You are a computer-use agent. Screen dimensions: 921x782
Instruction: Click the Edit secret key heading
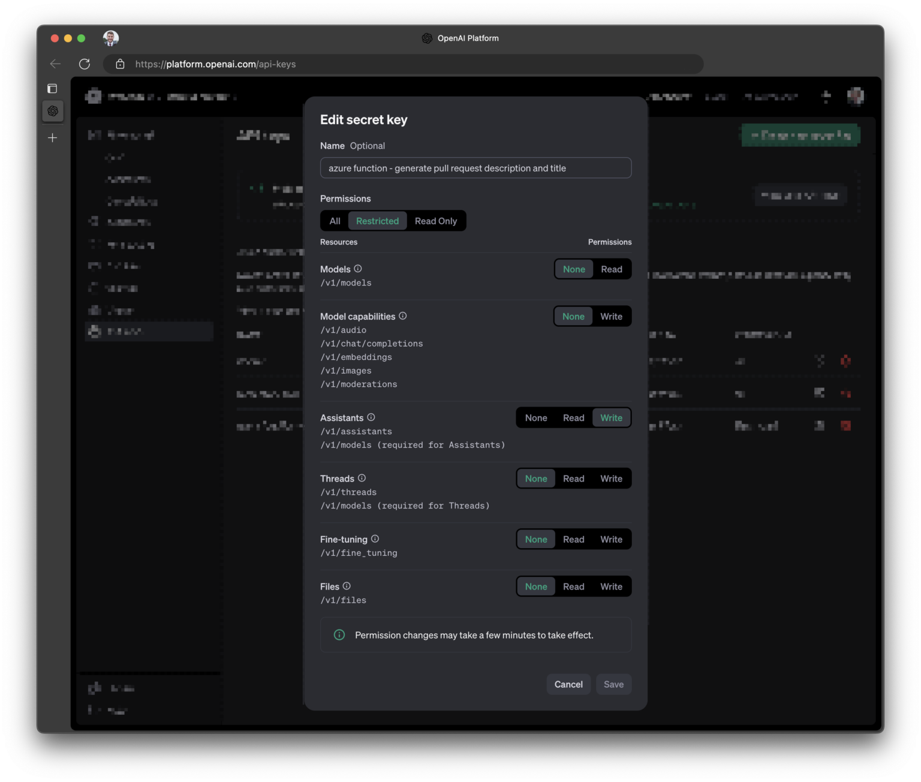364,120
